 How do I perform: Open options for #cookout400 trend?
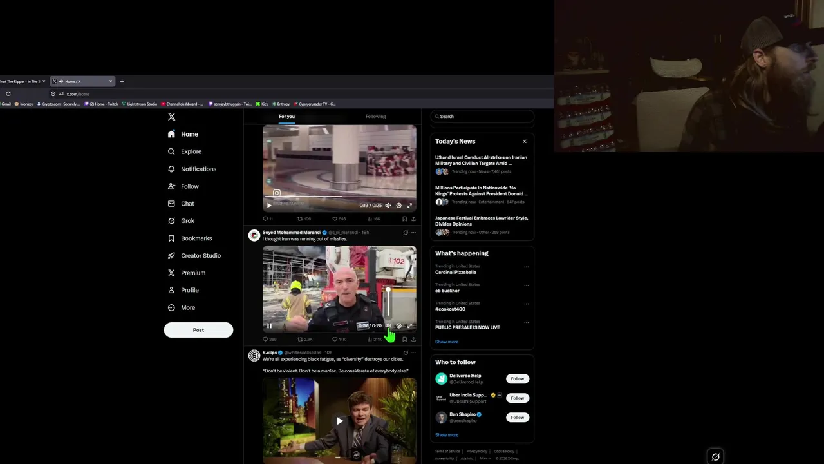coord(526,304)
